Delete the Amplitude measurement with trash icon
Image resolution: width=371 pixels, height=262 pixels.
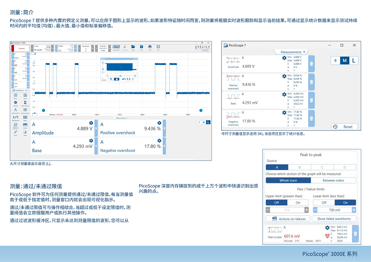pos(311,64)
